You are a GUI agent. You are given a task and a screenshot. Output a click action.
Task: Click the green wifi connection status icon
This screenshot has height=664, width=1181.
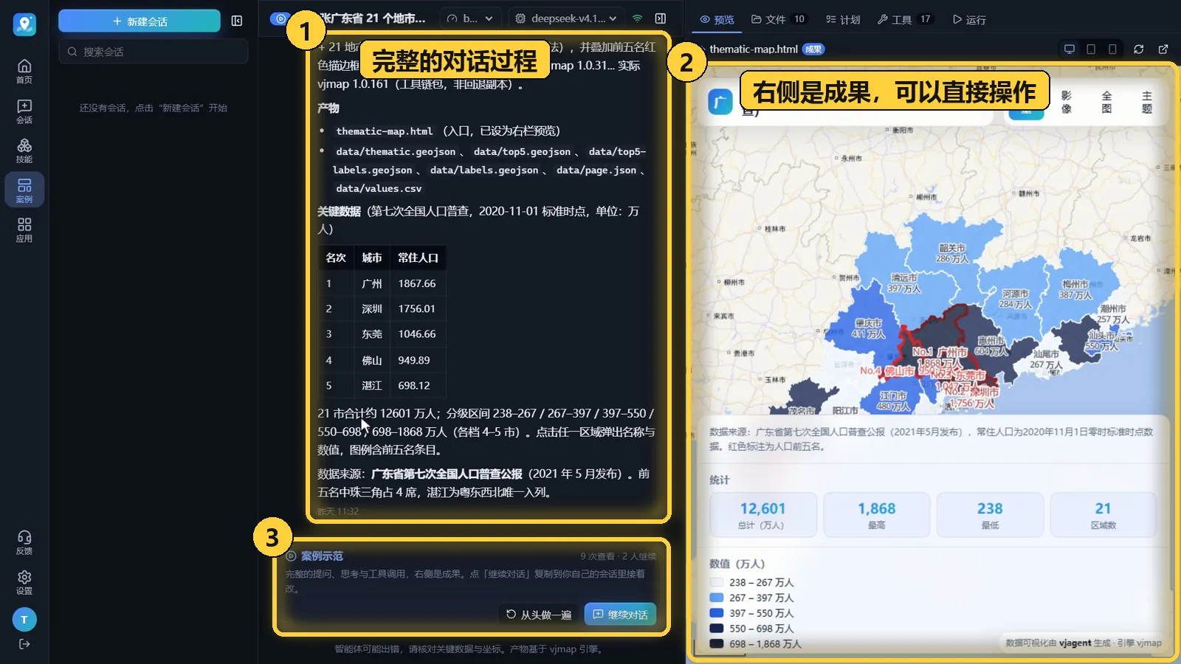(x=638, y=18)
